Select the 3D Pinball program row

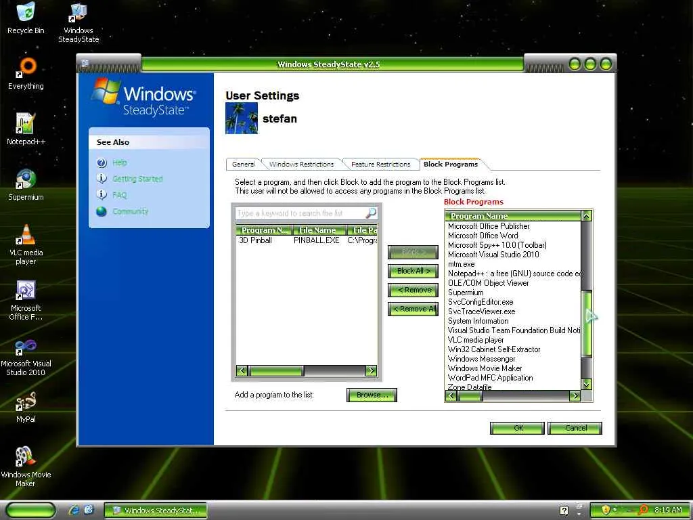307,240
